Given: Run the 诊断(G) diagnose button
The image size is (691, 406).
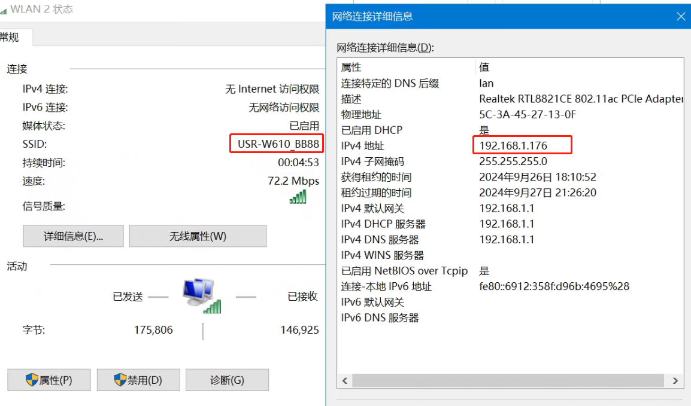Looking at the screenshot, I should click(x=227, y=380).
